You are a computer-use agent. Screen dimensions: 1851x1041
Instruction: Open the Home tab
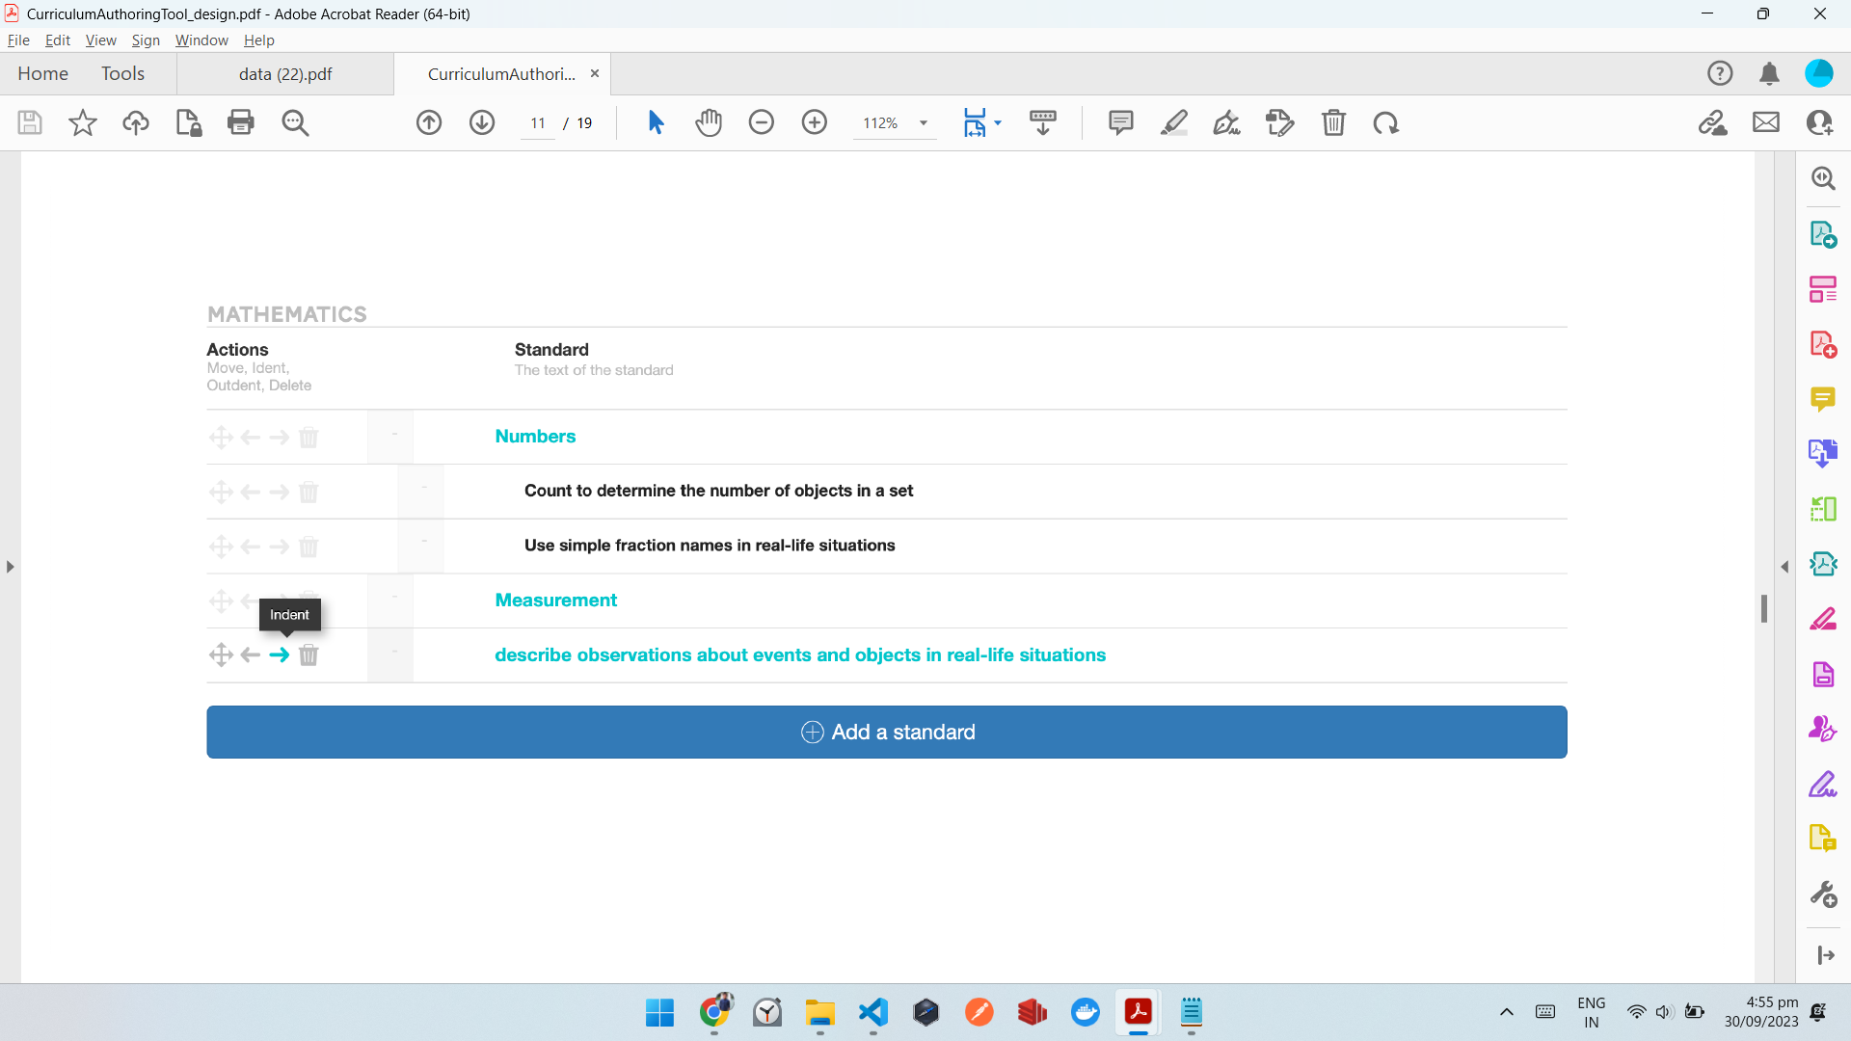[42, 74]
